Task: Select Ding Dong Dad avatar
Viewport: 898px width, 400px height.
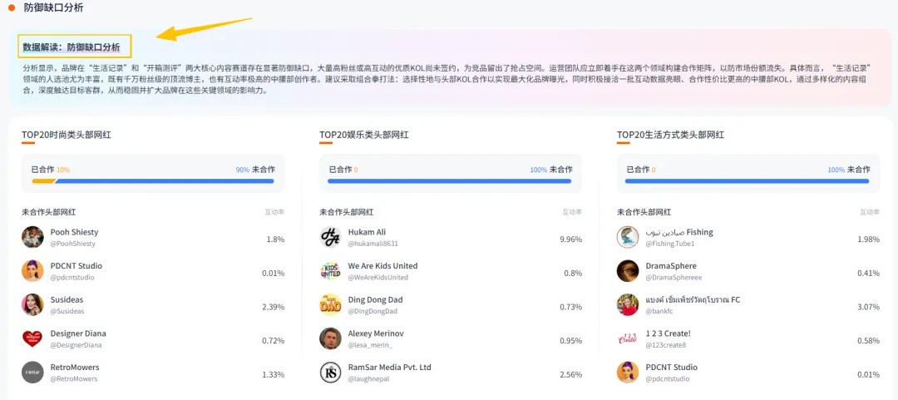Action: click(330, 305)
